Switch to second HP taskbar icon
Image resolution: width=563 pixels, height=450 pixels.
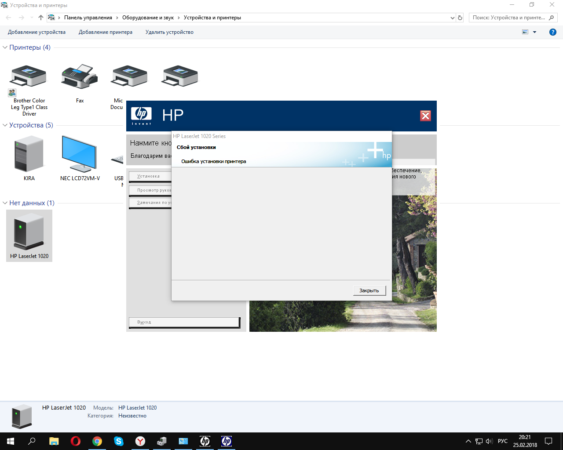[227, 441]
